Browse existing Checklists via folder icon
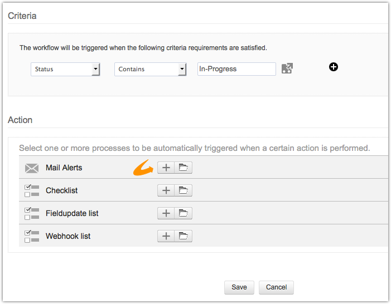 [183, 190]
